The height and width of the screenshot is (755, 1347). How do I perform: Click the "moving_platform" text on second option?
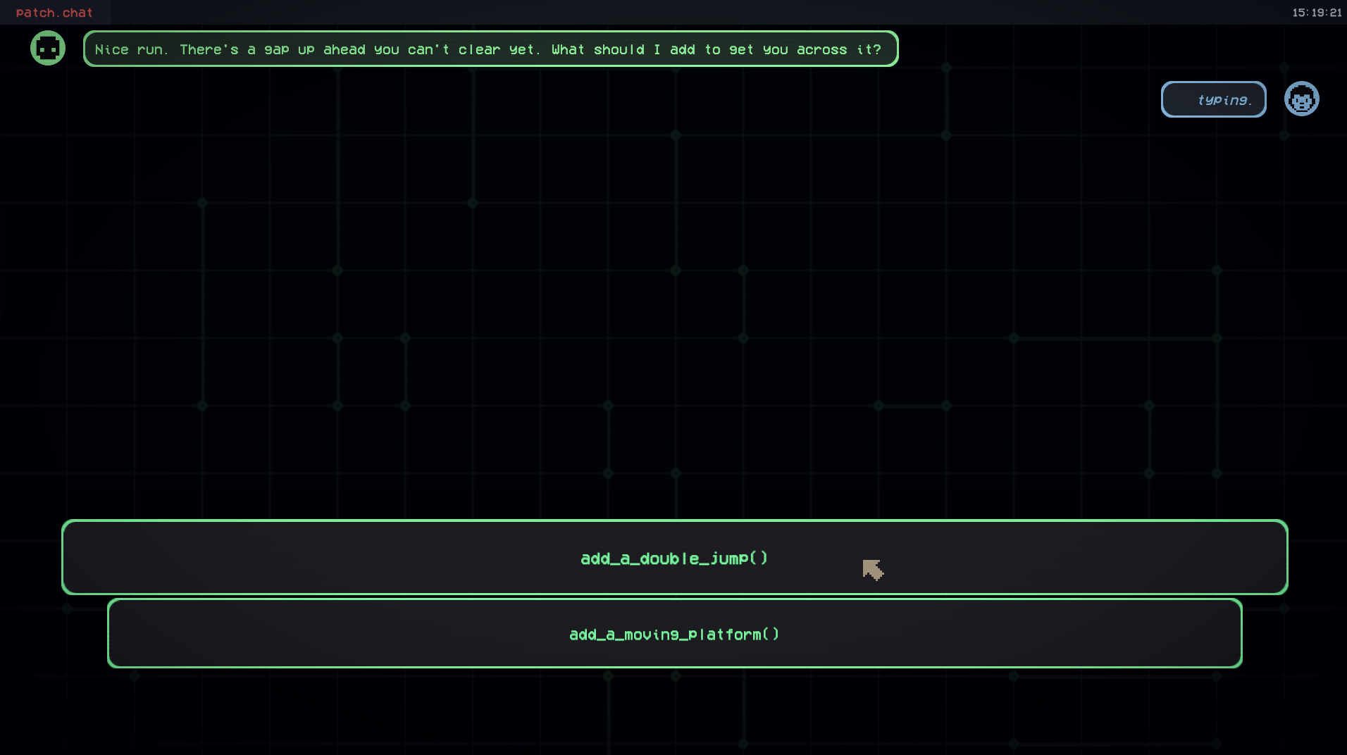(693, 635)
